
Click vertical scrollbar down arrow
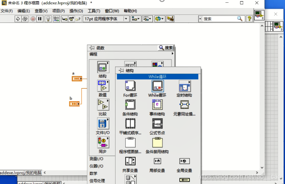click(262, 167)
